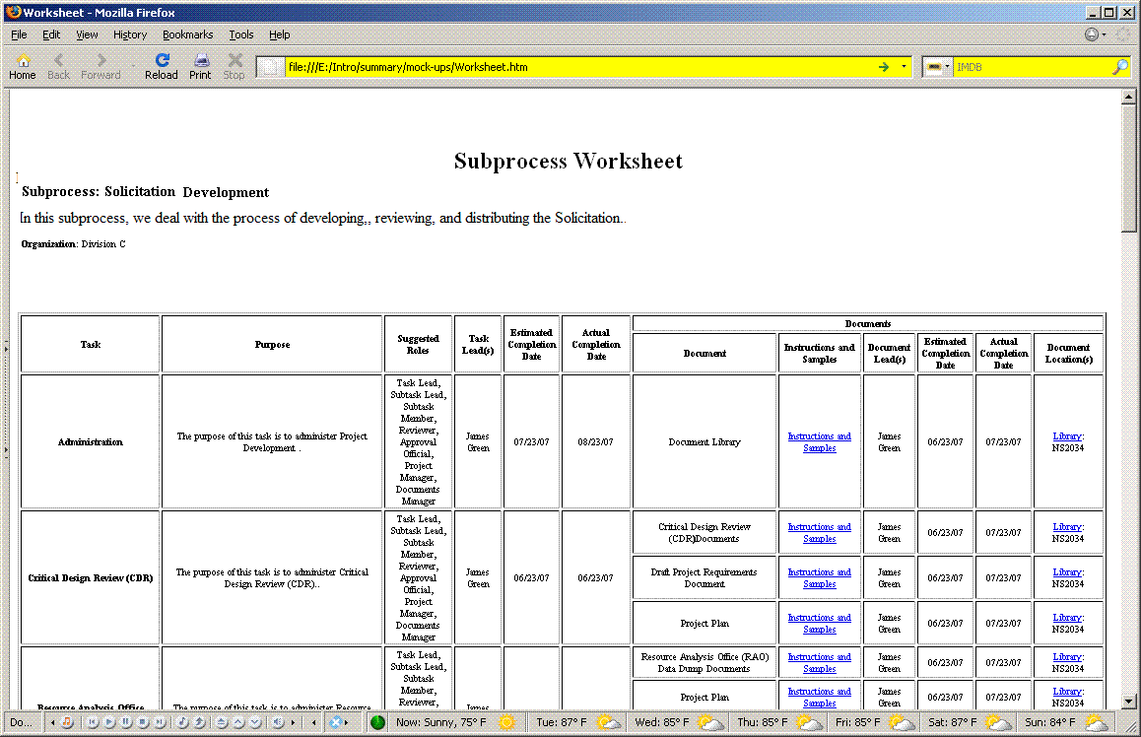Reload the Worksheet page
1141x737 pixels.
click(161, 66)
